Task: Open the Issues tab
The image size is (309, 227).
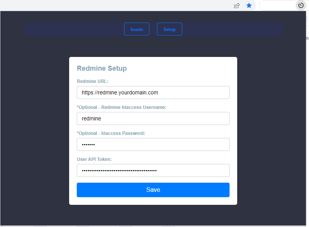Action: (137, 29)
